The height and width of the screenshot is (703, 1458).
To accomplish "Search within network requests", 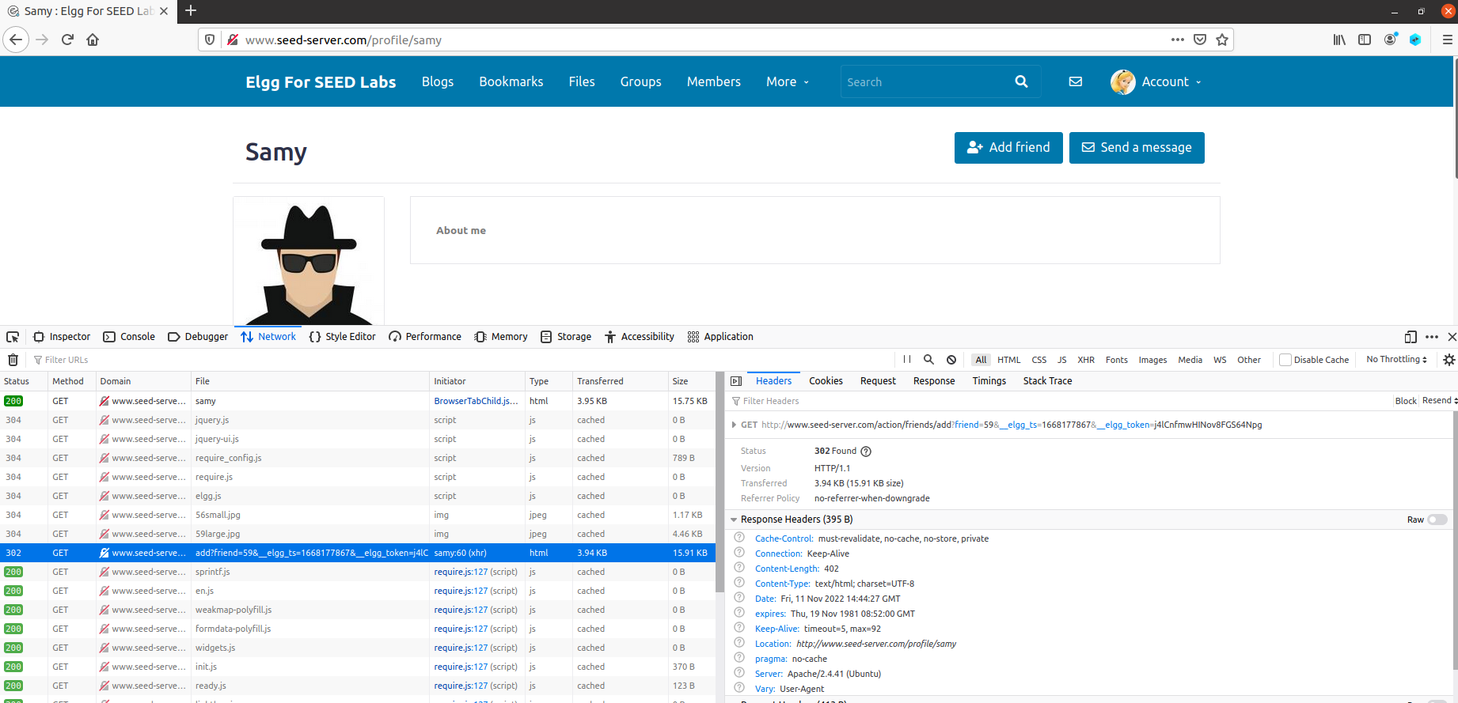I will tap(928, 360).
